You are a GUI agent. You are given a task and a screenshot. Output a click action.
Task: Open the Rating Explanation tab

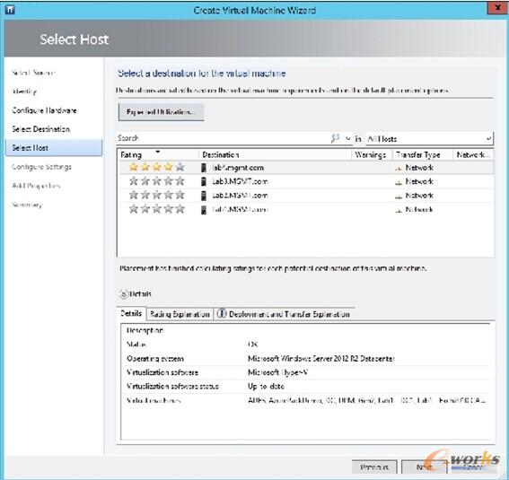[180, 314]
